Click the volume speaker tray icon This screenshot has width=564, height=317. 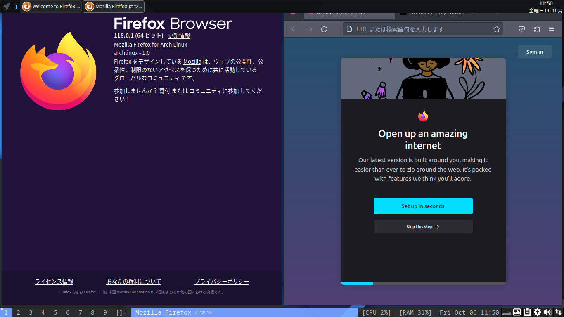pyautogui.click(x=547, y=312)
